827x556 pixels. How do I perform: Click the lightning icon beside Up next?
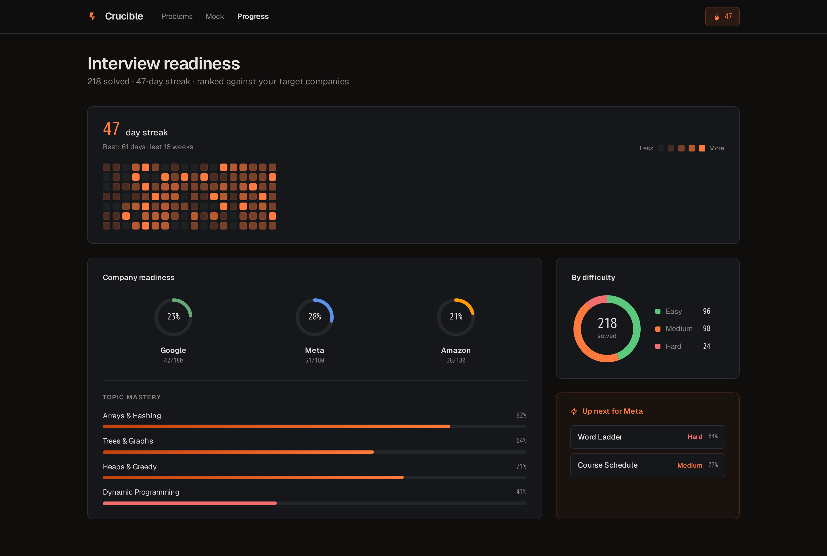click(x=574, y=411)
